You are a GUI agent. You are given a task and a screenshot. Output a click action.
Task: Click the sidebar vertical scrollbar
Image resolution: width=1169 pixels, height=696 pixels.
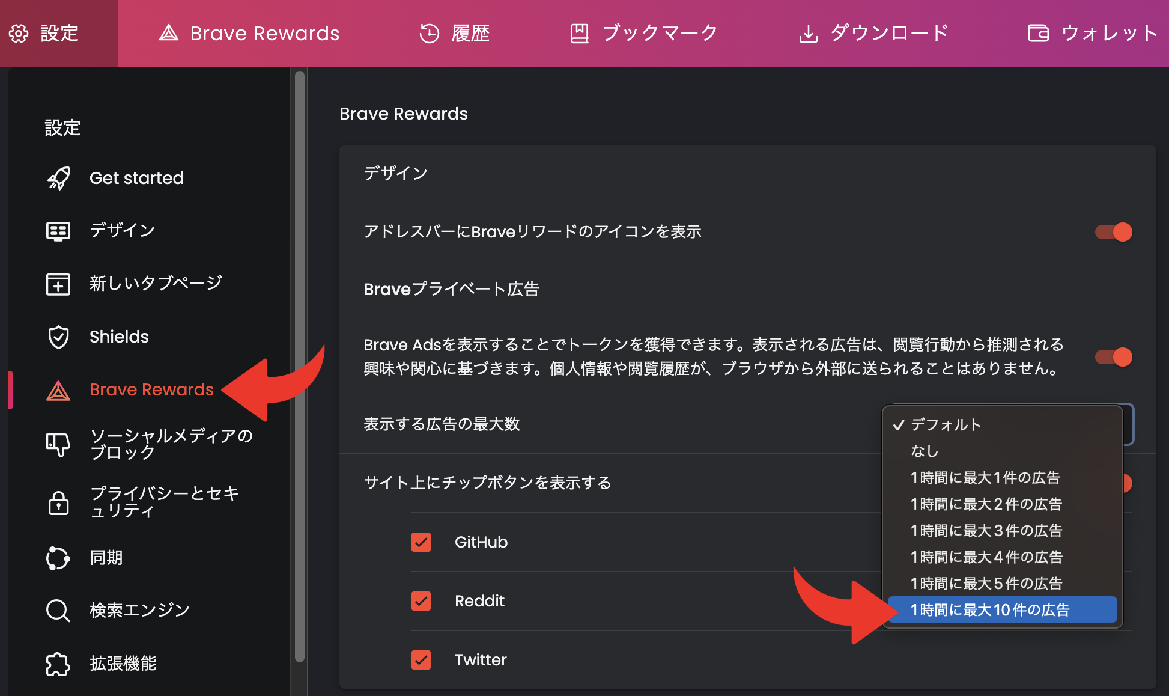(300, 367)
